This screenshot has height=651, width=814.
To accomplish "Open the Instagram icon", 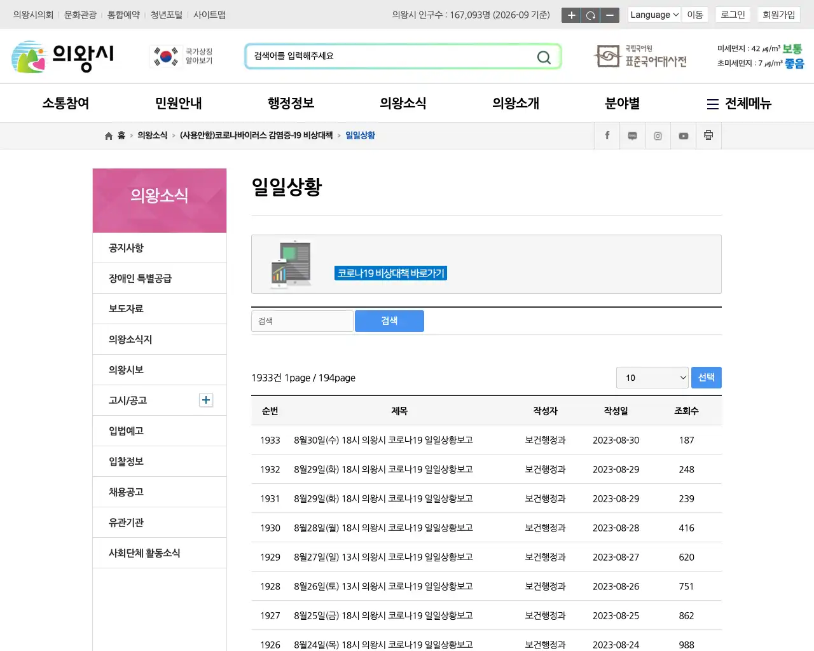I will tap(658, 135).
